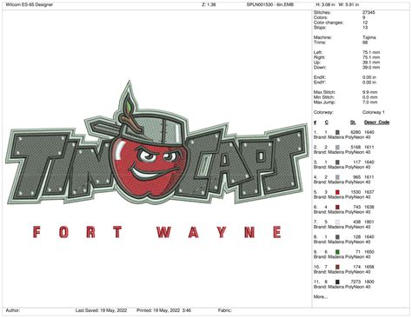This screenshot has height=318, width=412.
Task: Click the Stops value 13
Action: click(x=365, y=28)
